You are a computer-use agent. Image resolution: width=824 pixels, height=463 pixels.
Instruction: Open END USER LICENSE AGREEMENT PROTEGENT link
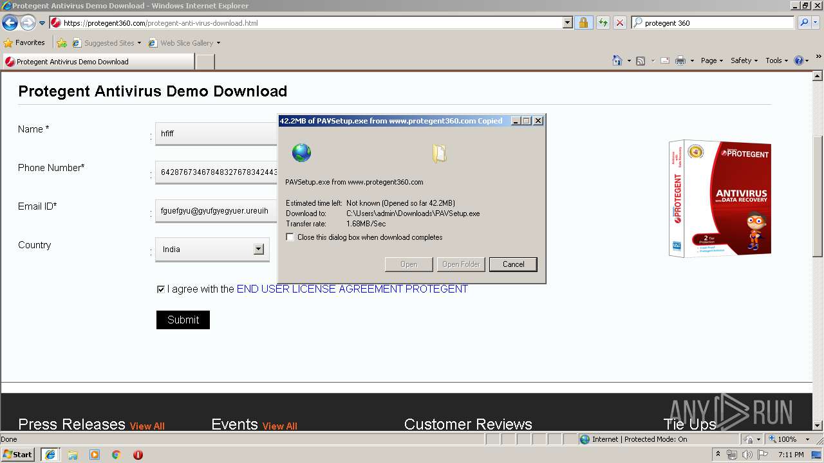coord(352,289)
